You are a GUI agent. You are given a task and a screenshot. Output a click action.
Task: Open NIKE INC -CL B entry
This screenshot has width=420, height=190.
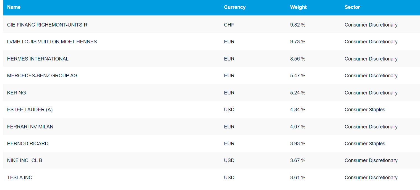point(25,160)
